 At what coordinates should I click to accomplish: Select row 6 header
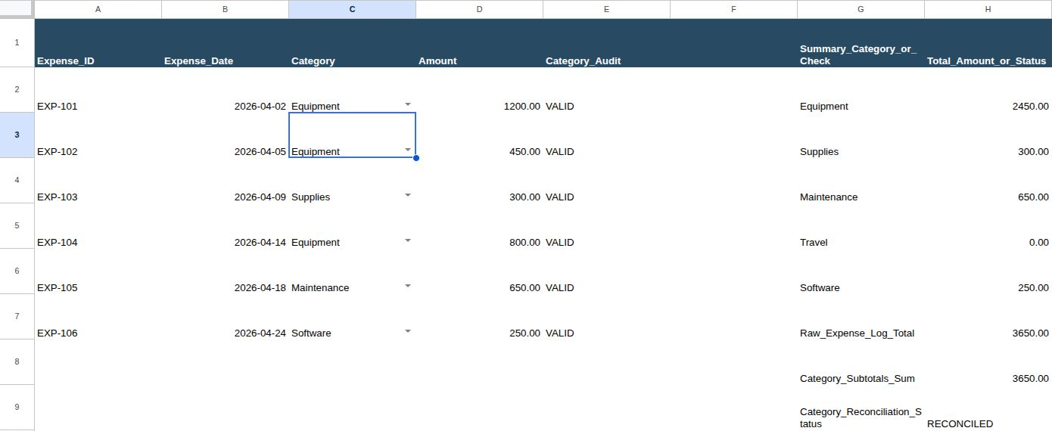click(17, 271)
